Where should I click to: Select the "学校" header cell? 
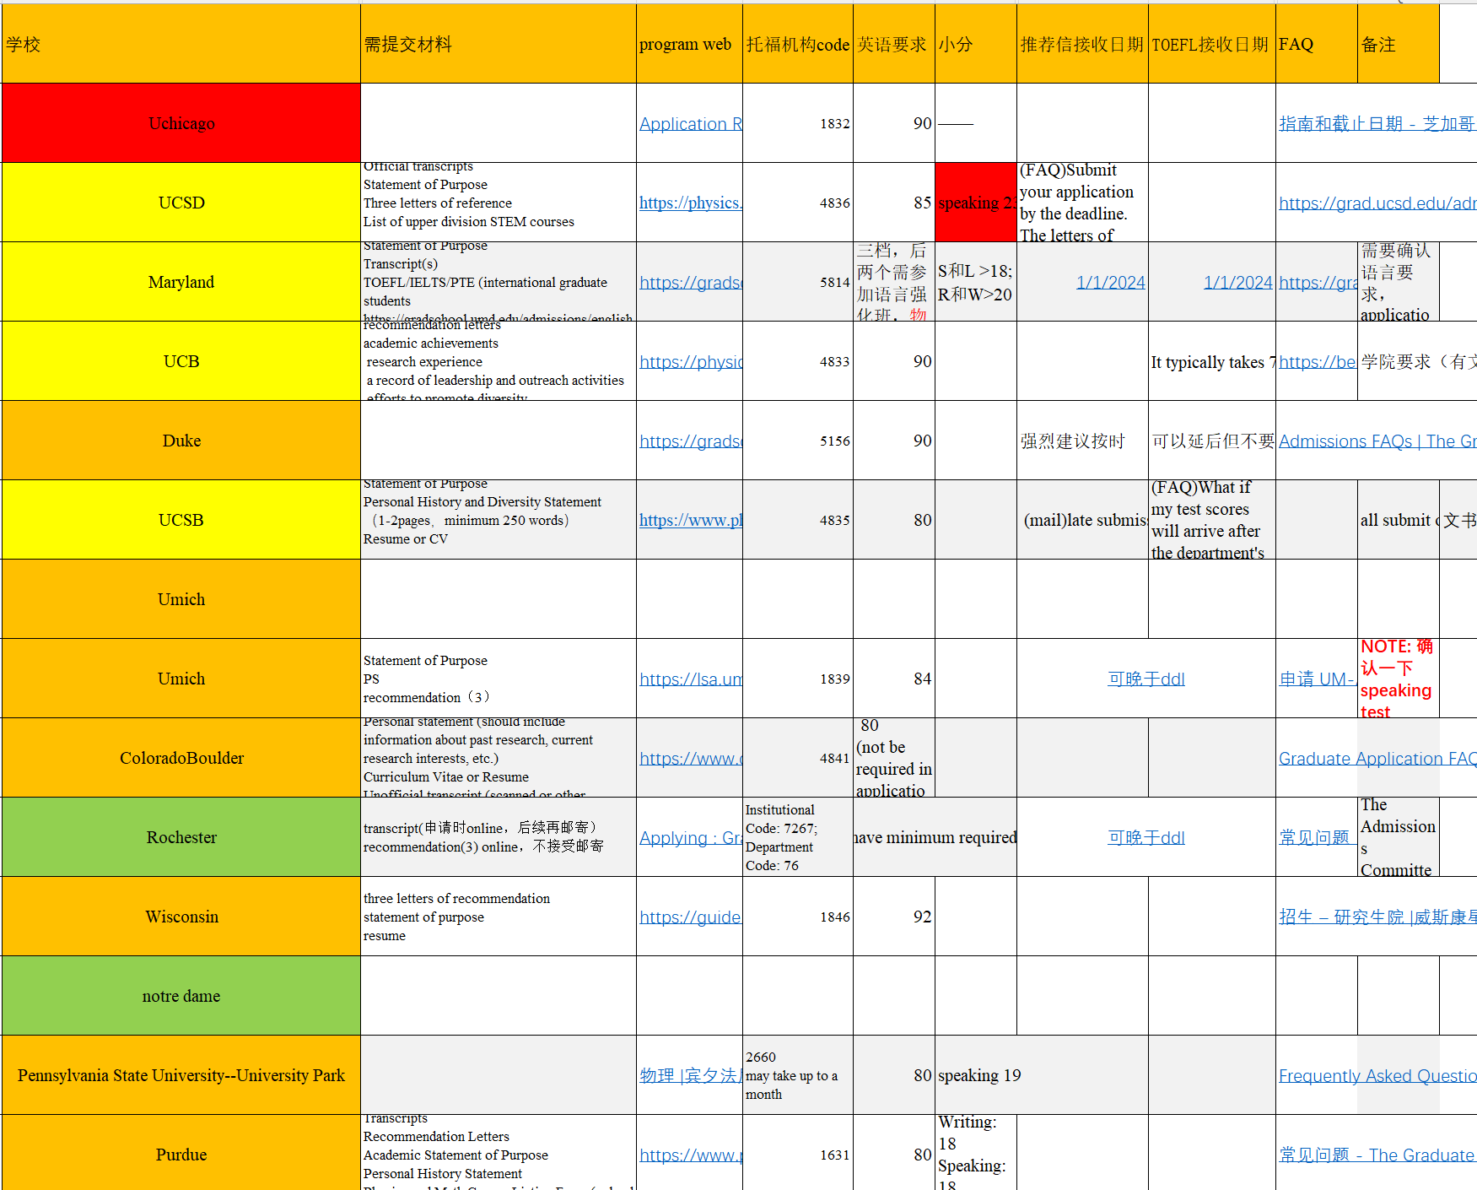(181, 44)
